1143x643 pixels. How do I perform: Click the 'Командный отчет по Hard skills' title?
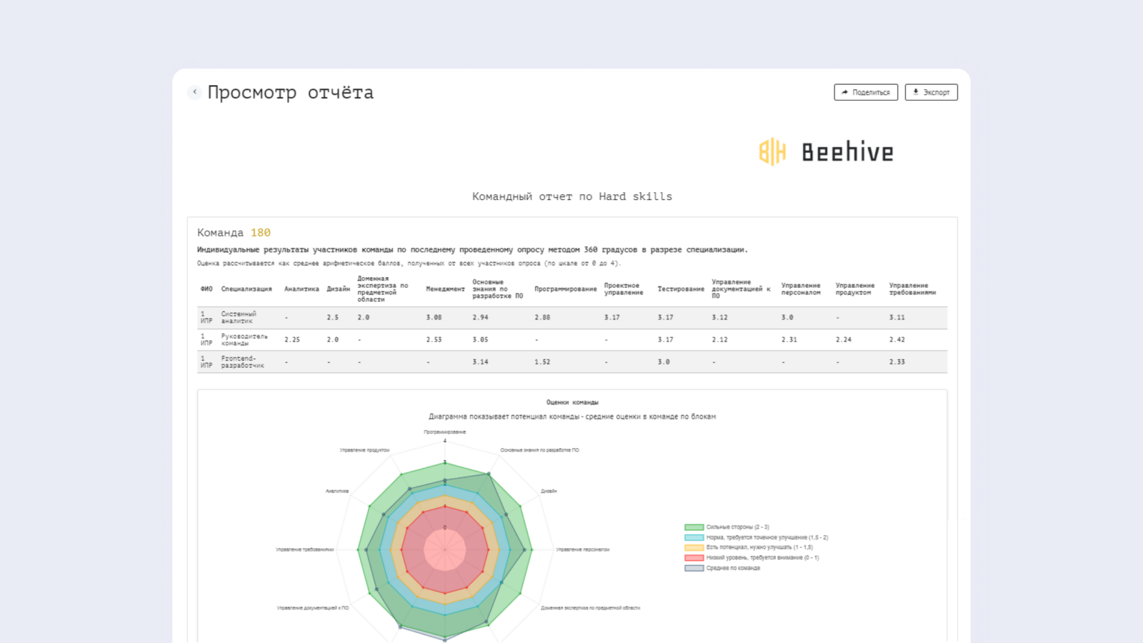(571, 196)
